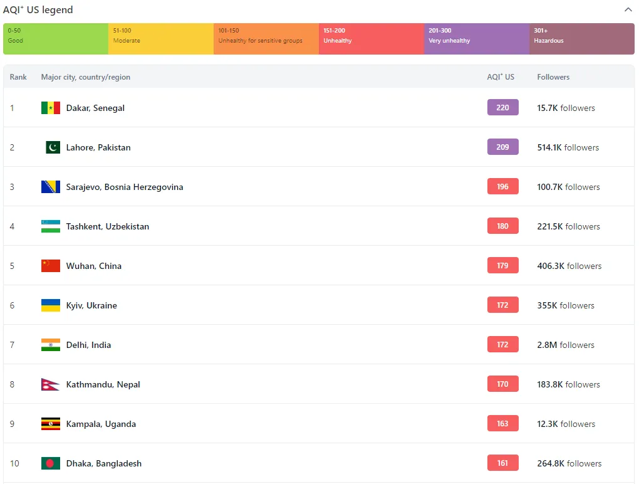
Task: Click the Uganda flag icon
Action: click(x=51, y=424)
